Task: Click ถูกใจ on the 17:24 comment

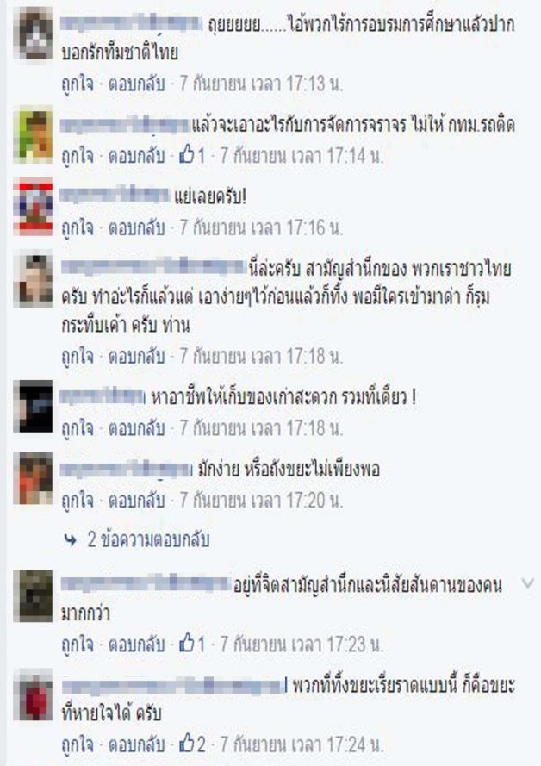Action: pos(78,744)
